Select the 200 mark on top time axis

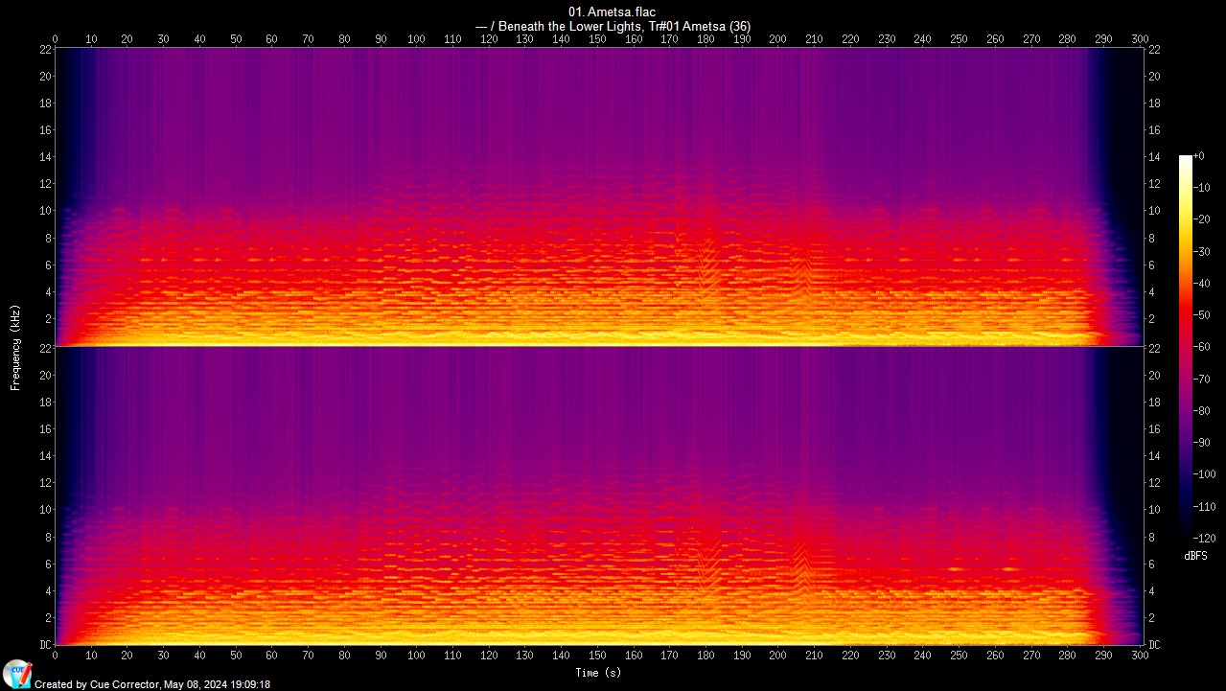[x=777, y=39]
